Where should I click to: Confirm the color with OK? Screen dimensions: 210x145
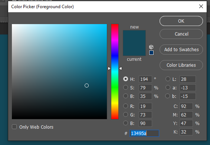(181, 21)
